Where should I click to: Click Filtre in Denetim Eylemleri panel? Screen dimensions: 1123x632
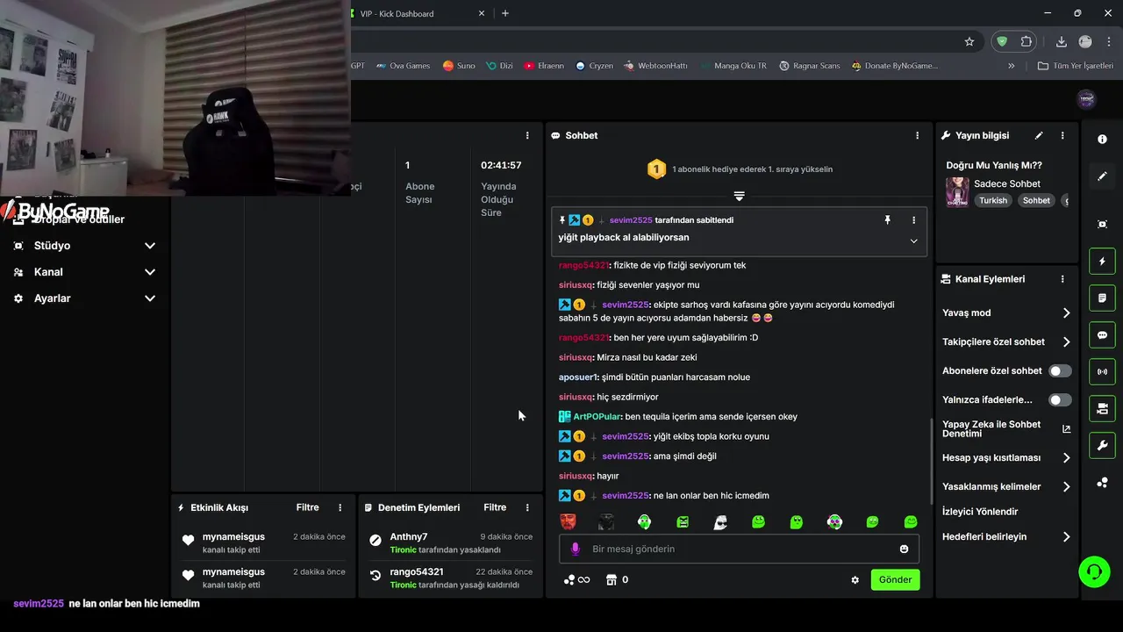click(x=495, y=507)
